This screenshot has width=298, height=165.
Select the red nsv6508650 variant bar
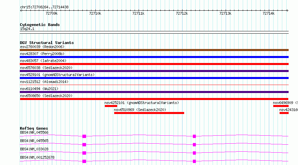[154, 99]
